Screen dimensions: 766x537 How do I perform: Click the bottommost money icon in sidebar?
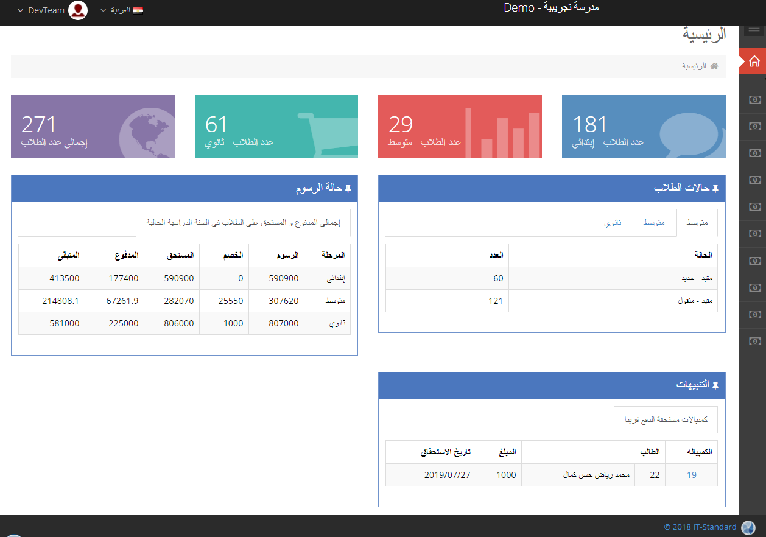(754, 341)
